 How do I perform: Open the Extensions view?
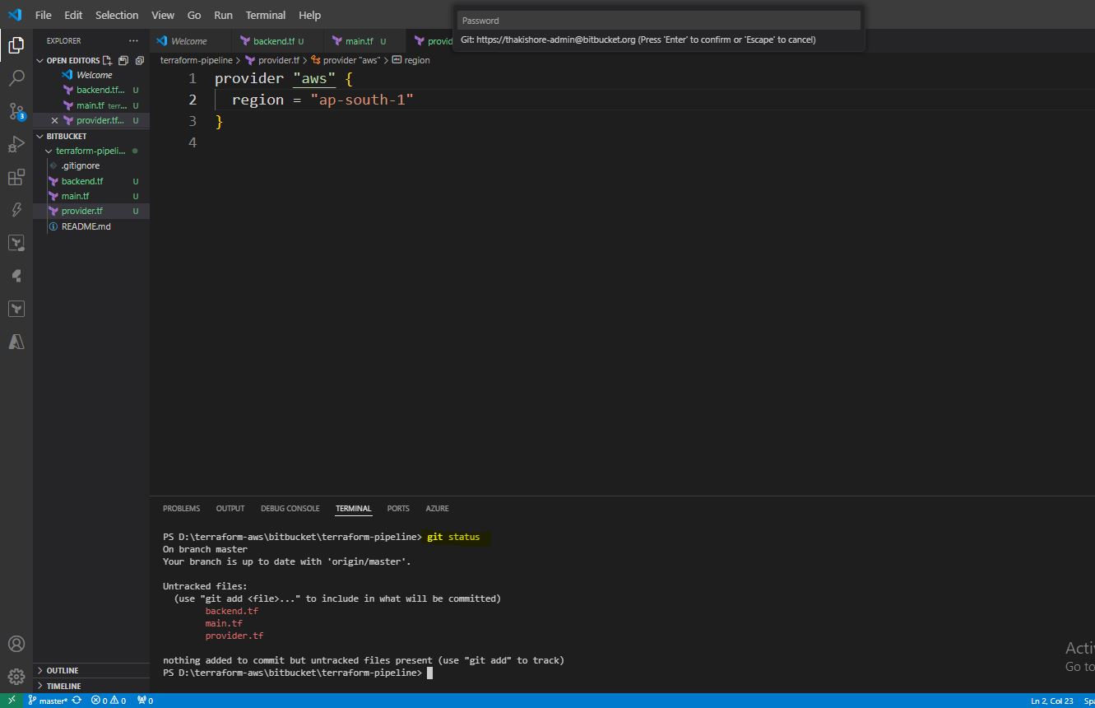16,178
